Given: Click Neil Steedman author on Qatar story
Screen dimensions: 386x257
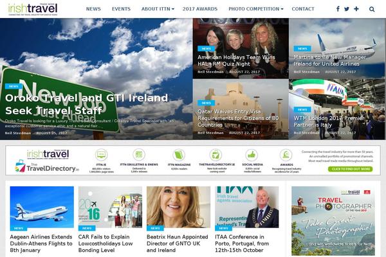Looking at the screenshot, I should 210,132.
